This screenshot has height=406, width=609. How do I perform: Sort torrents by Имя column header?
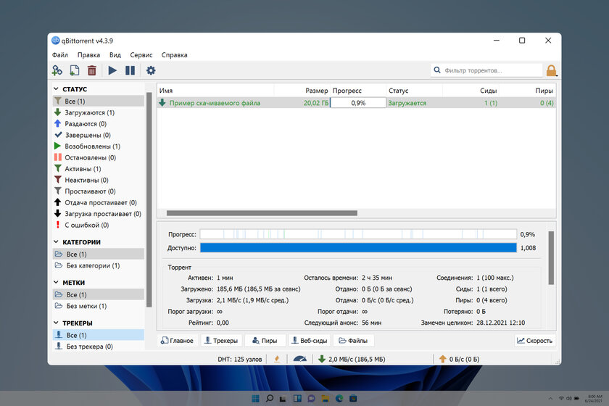pos(215,91)
